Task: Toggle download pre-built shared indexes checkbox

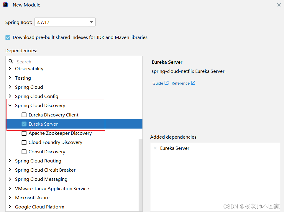Action: pos(8,37)
